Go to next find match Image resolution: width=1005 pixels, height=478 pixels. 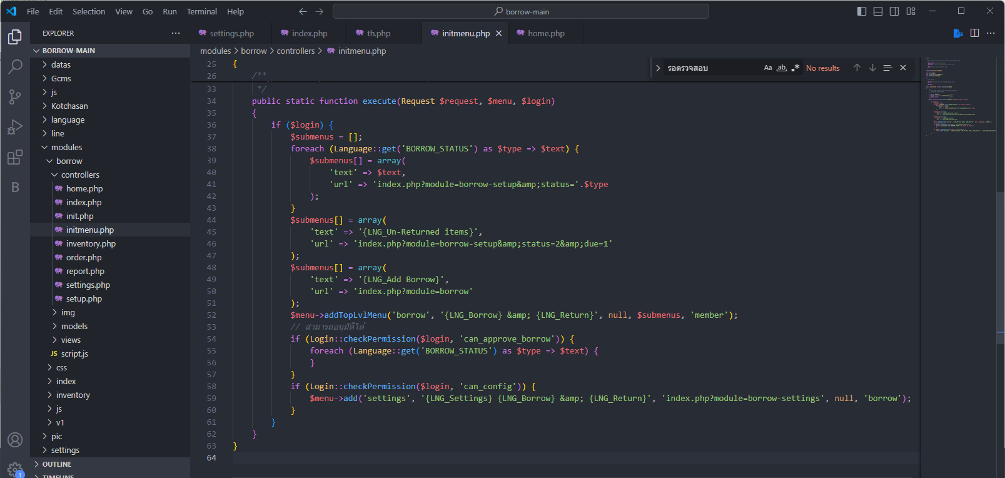coord(872,68)
